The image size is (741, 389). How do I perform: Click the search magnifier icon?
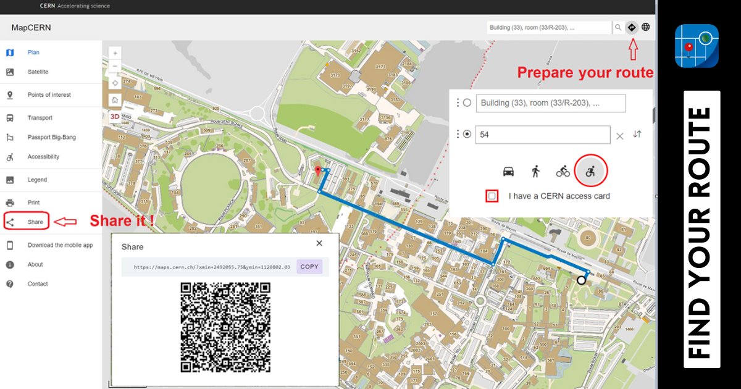pyautogui.click(x=617, y=27)
